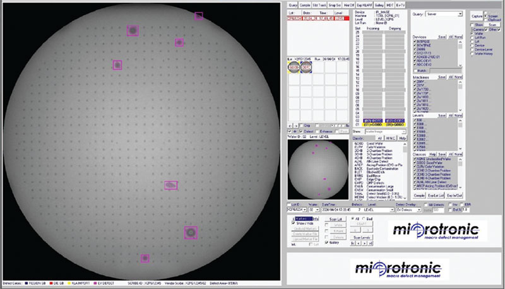This screenshot has height=289, width=505.
Task: Open the Lot ID combo box
Action: tap(297, 210)
